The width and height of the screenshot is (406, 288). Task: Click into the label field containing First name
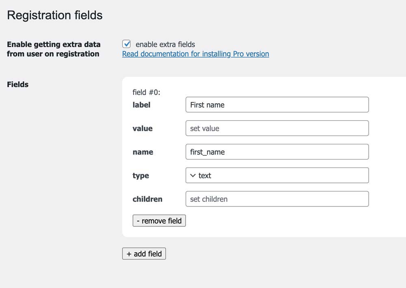277,105
